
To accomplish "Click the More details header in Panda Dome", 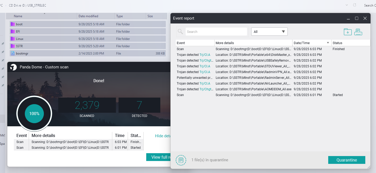I will pos(70,135).
